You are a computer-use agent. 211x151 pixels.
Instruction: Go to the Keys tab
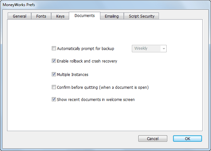pyautogui.click(x=60, y=16)
